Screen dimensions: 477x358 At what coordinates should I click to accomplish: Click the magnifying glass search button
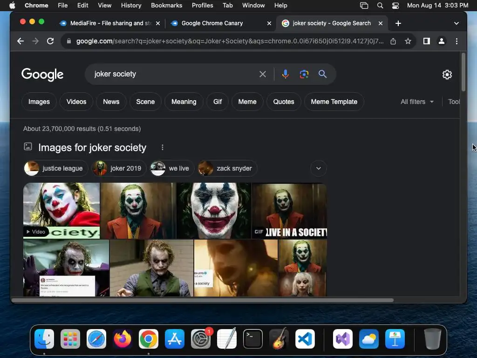(322, 74)
